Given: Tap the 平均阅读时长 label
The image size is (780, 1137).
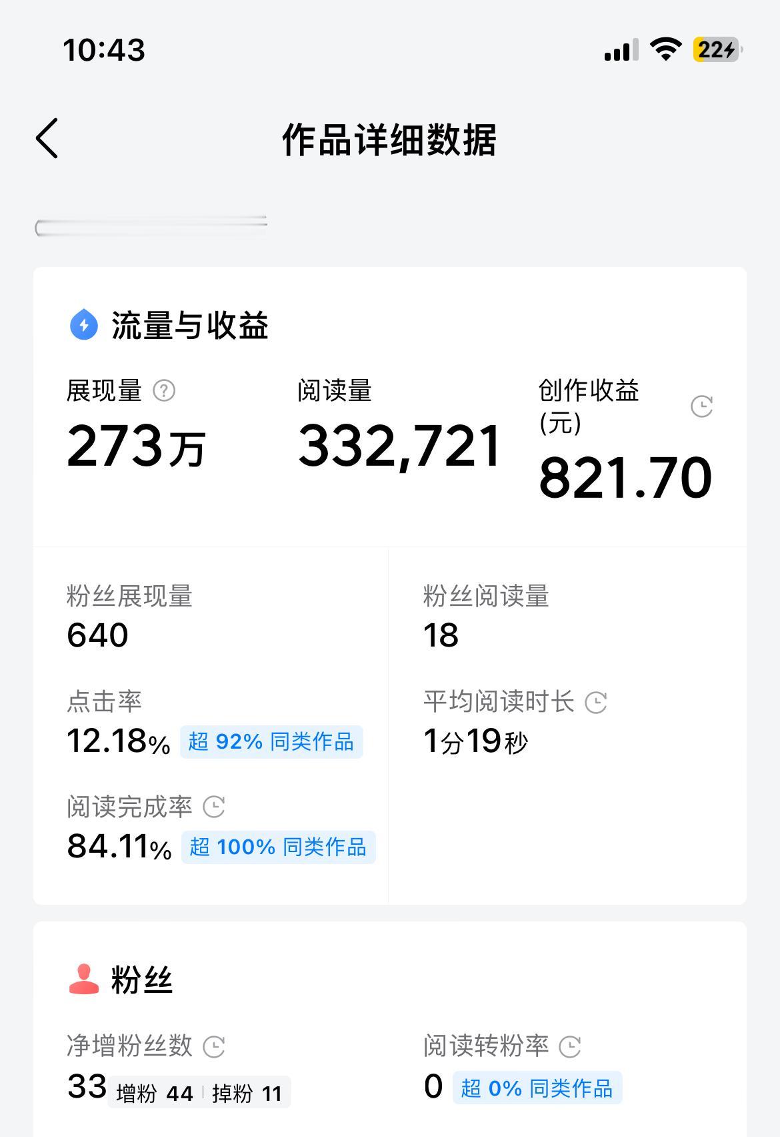Looking at the screenshot, I should [499, 702].
